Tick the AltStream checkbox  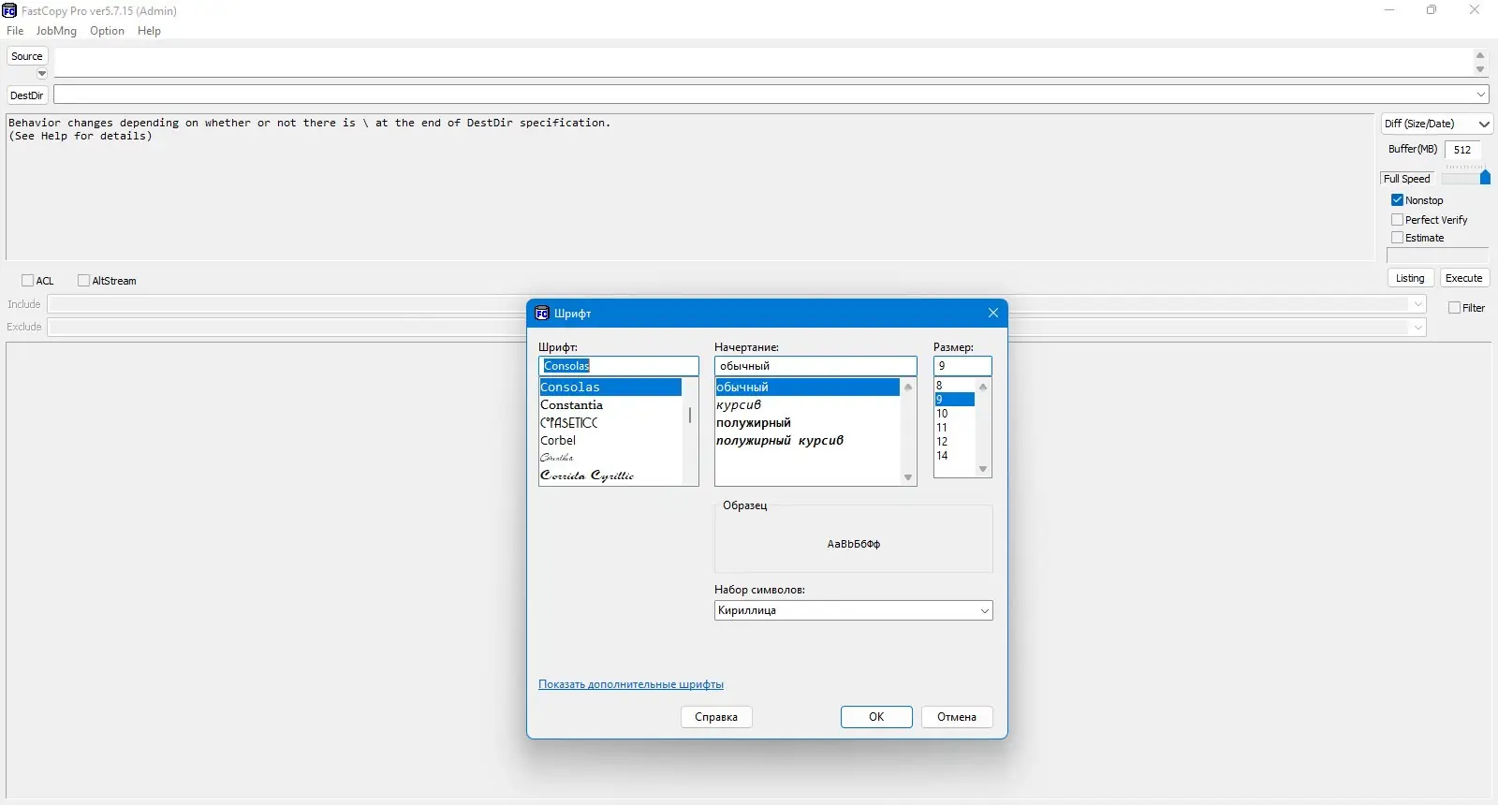84,281
